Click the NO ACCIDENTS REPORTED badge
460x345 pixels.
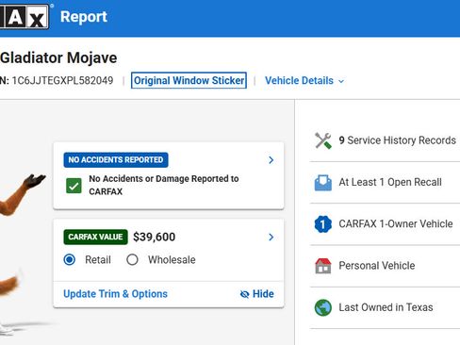(116, 160)
